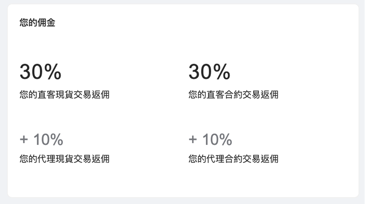Open the 您的代理現貨交易返佣 label

click(64, 159)
